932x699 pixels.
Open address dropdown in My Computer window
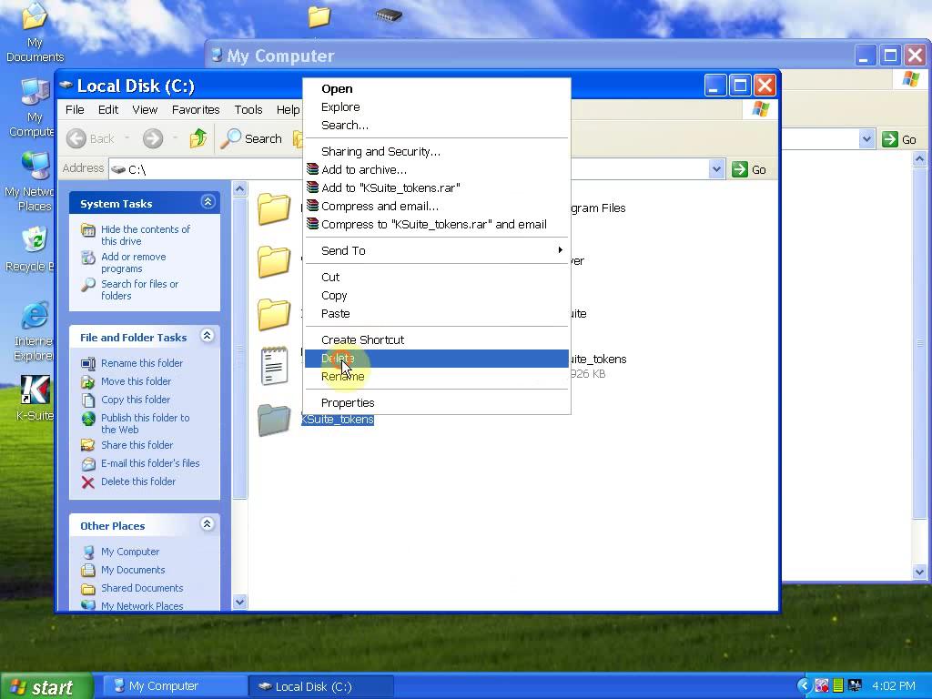[866, 139]
